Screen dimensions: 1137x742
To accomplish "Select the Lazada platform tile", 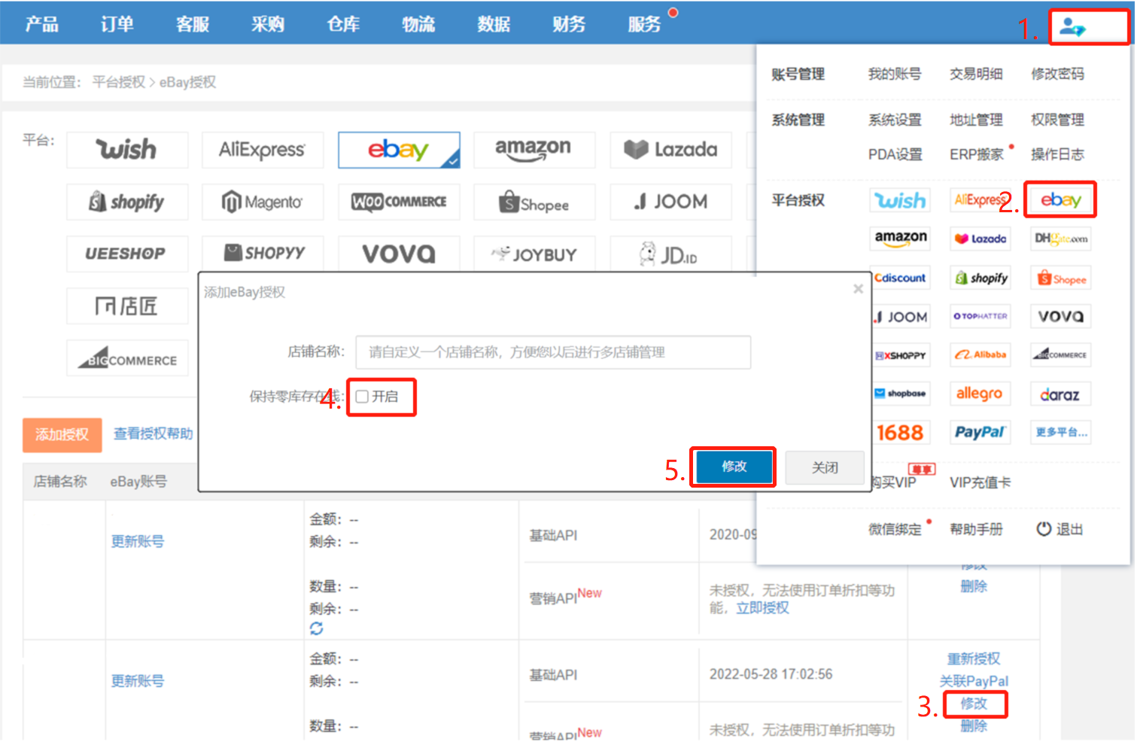I will click(670, 150).
